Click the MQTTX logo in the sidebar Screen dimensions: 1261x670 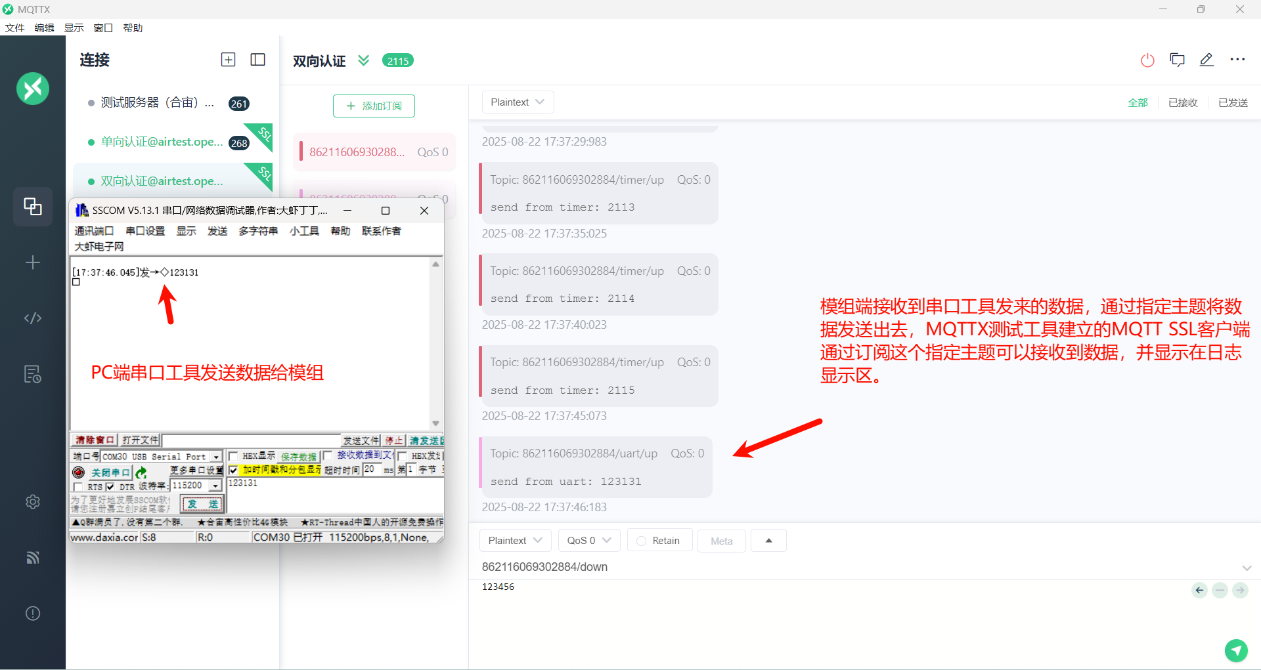pyautogui.click(x=33, y=89)
